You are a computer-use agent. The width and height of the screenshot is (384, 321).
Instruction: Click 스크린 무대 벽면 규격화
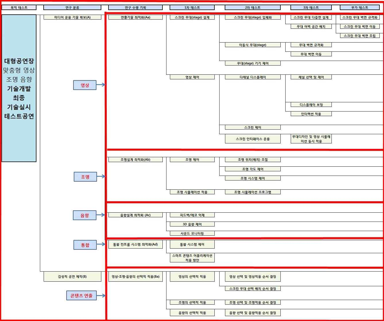(x=360, y=17)
